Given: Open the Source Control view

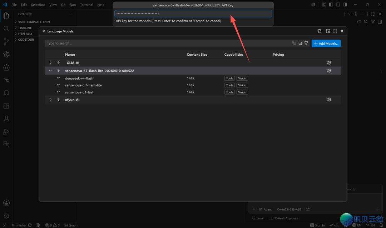Looking at the screenshot, I should (x=6, y=41).
